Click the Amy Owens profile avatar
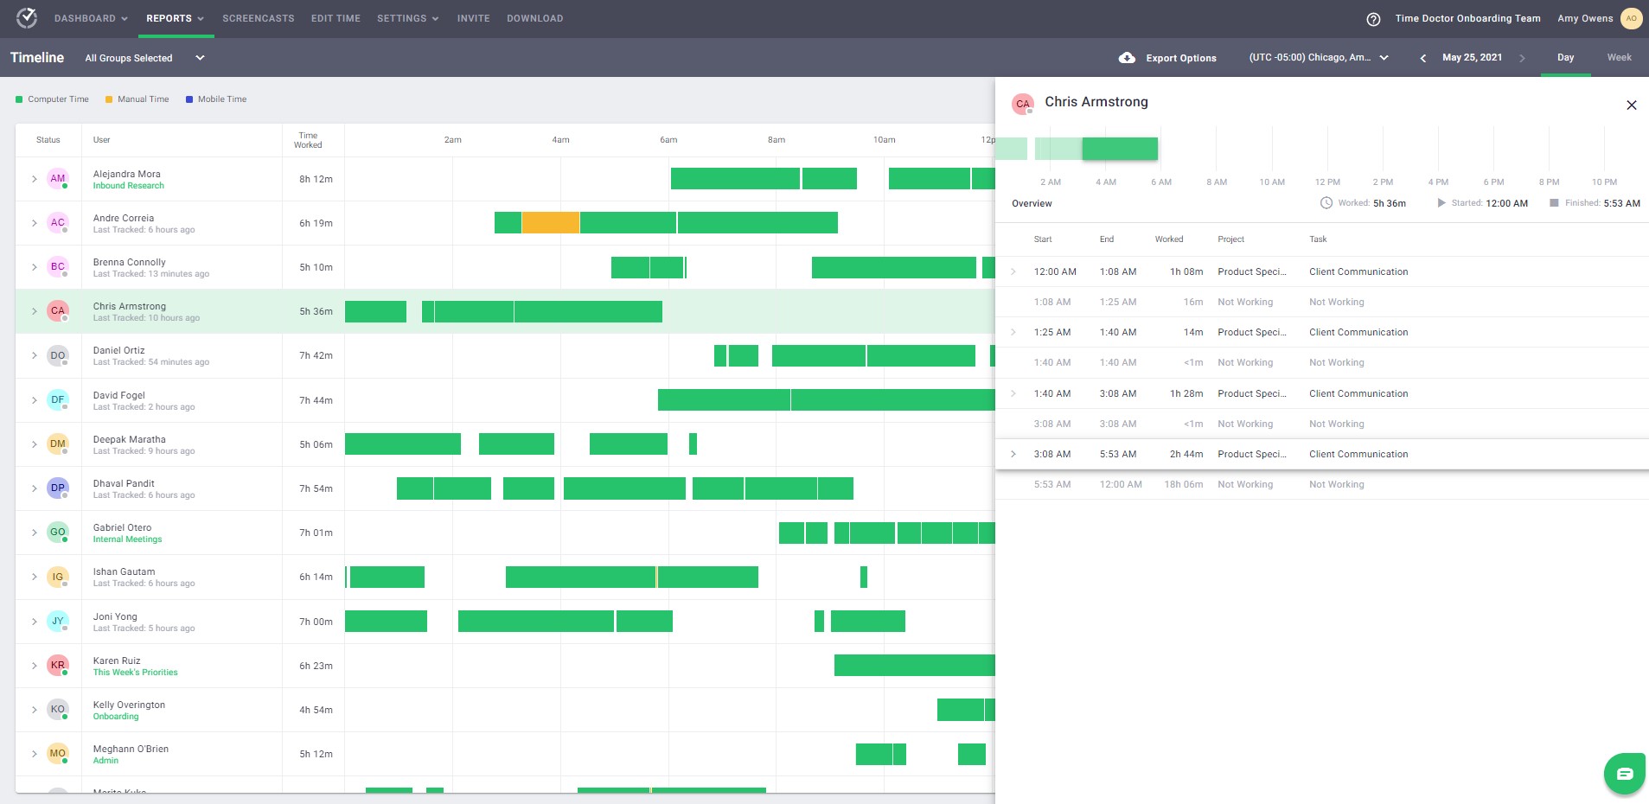The image size is (1649, 804). coord(1631,18)
